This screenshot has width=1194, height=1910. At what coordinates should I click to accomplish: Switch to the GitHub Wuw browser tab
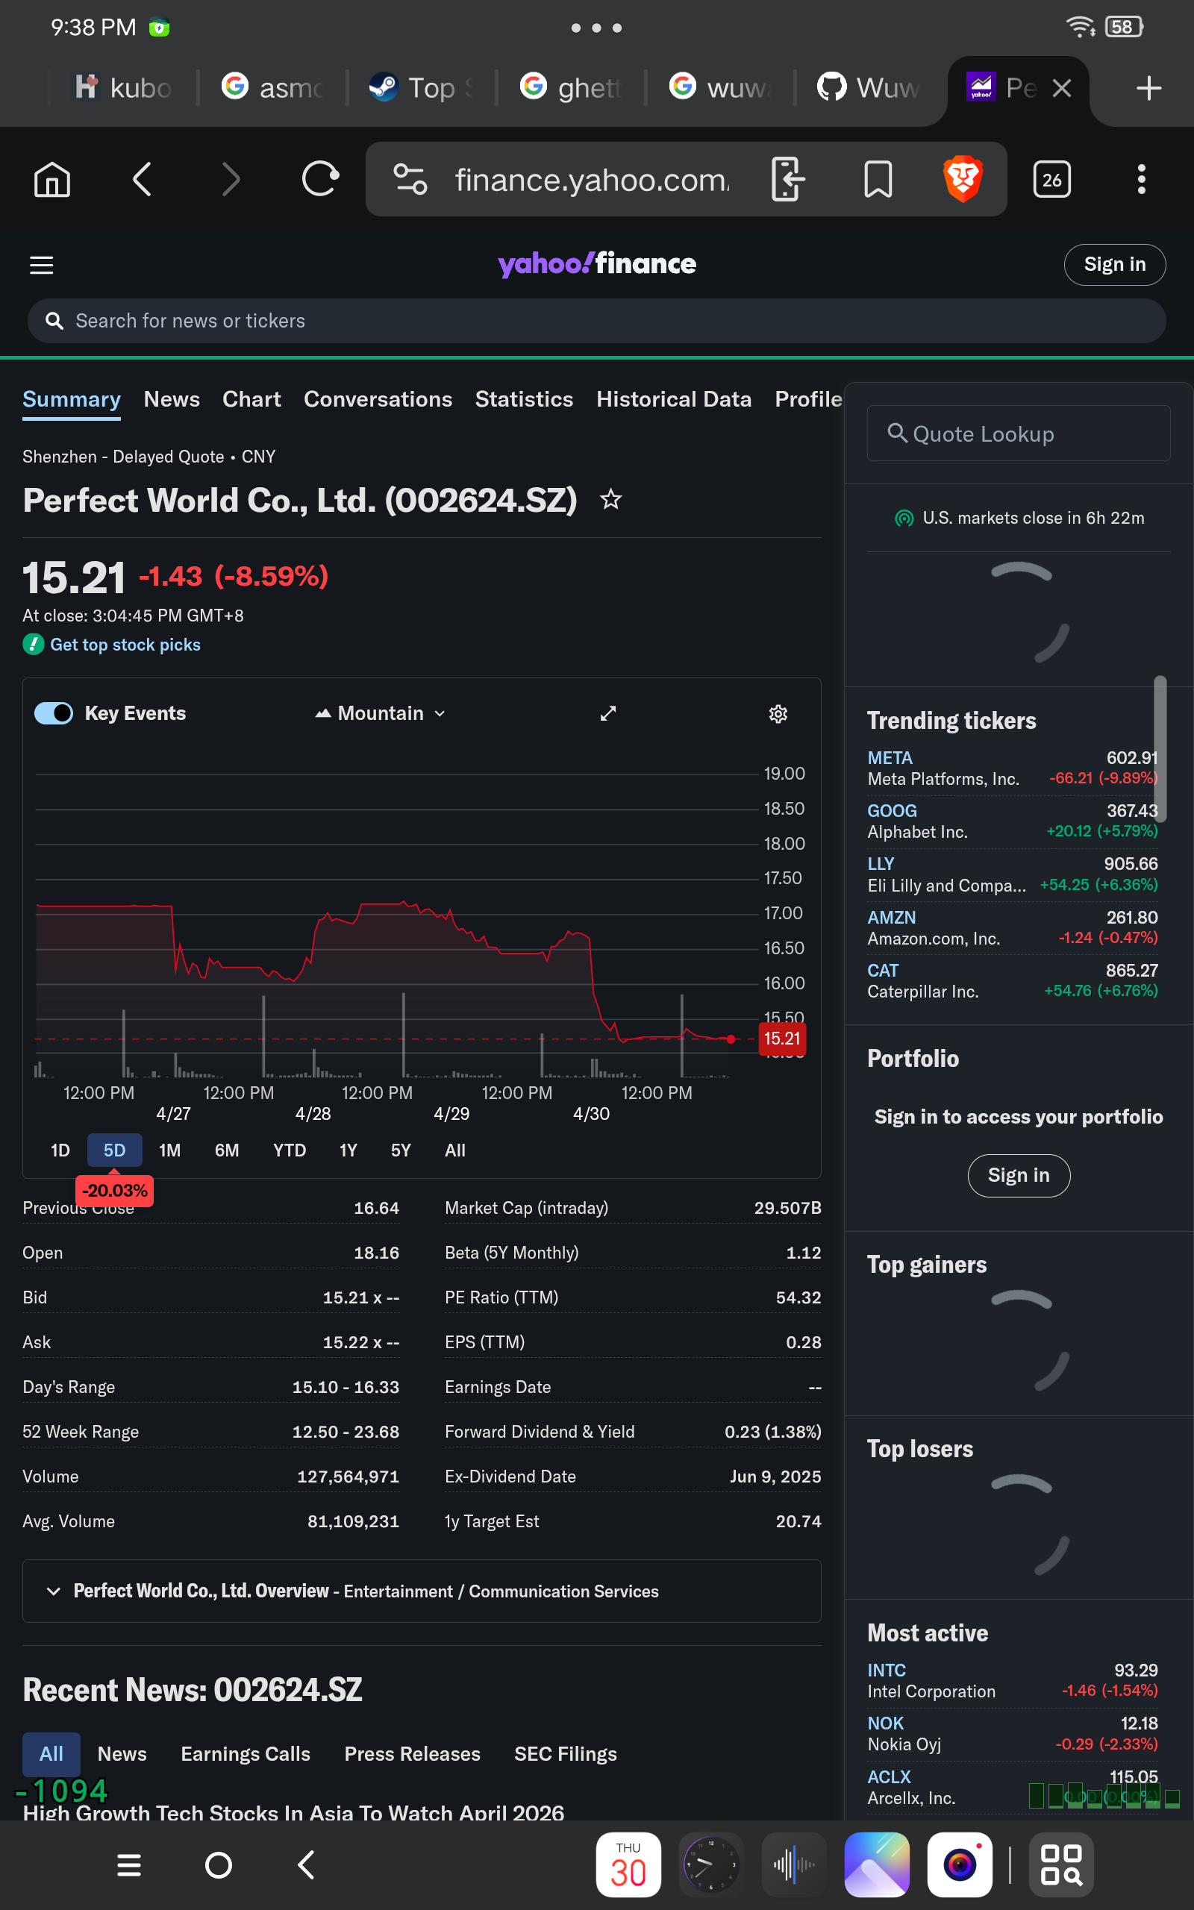coord(869,87)
